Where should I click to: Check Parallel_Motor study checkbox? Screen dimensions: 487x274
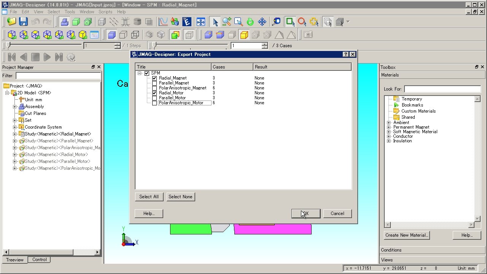coord(154,98)
